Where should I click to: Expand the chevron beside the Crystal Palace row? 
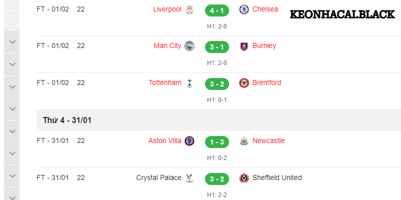tap(13, 174)
